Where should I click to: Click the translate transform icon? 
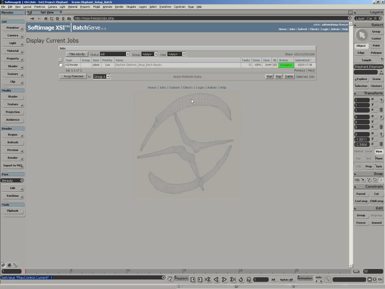381,134
